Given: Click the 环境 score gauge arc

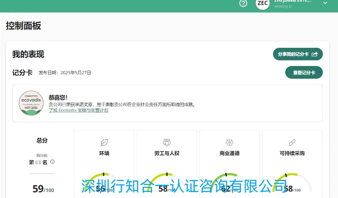Looking at the screenshot, I should click(104, 182).
